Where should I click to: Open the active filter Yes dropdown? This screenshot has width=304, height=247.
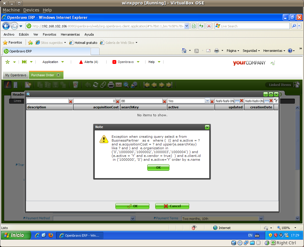(x=207, y=101)
